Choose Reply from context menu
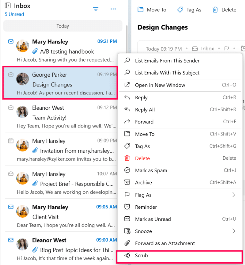 coord(180,98)
